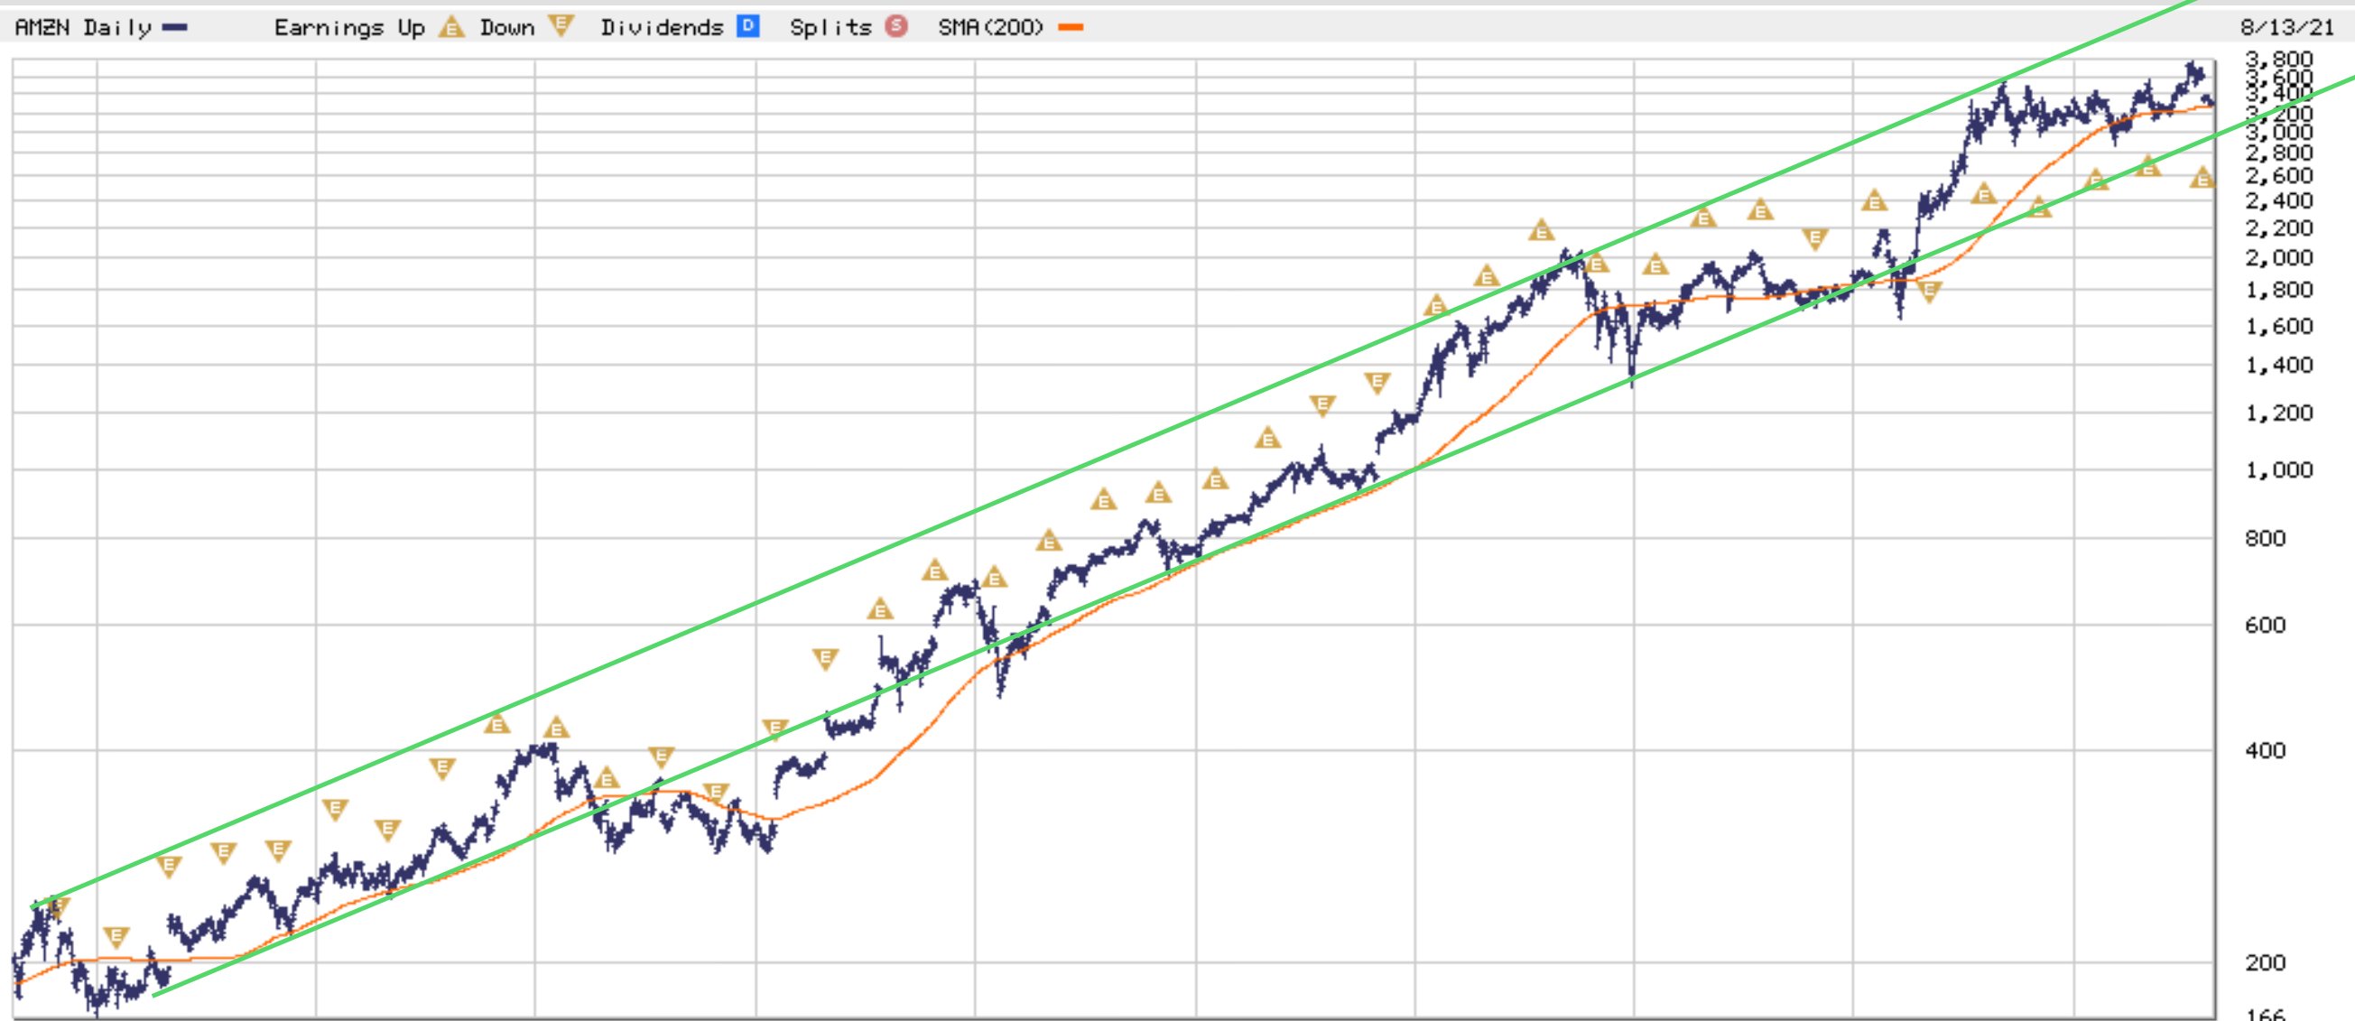Click the red Splits 'S' icon
Viewport: 2355px width, 1021px height.
897,26
